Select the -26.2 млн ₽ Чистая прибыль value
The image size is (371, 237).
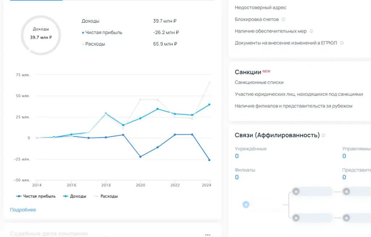(x=166, y=33)
